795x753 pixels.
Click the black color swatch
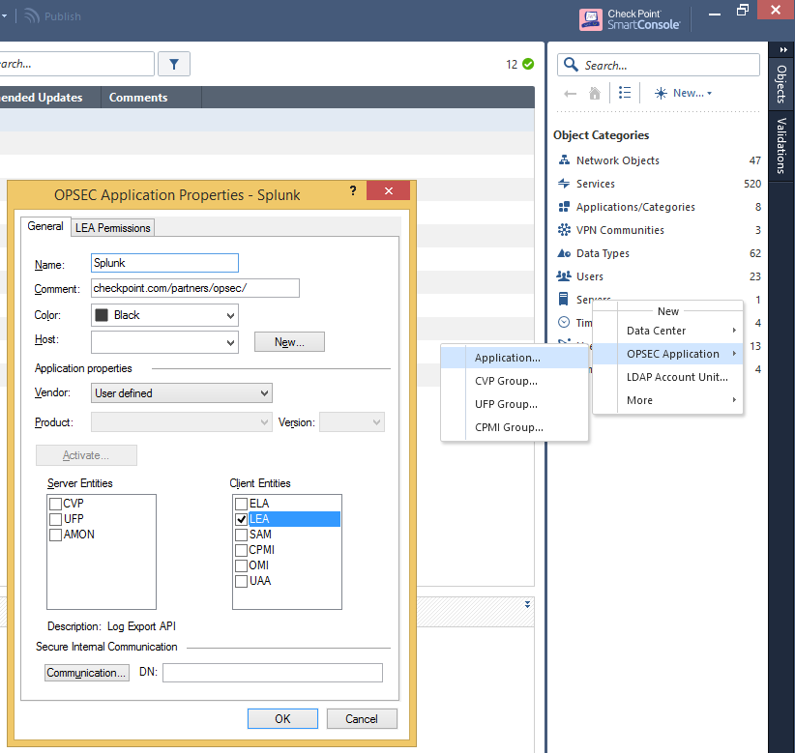(102, 315)
